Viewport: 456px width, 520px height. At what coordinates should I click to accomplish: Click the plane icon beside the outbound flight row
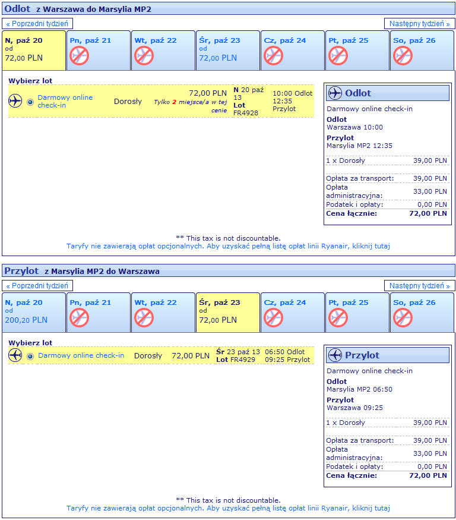click(15, 101)
